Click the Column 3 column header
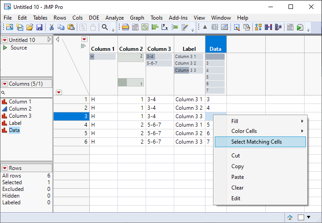This screenshot has height=223, width=322. coord(159,49)
